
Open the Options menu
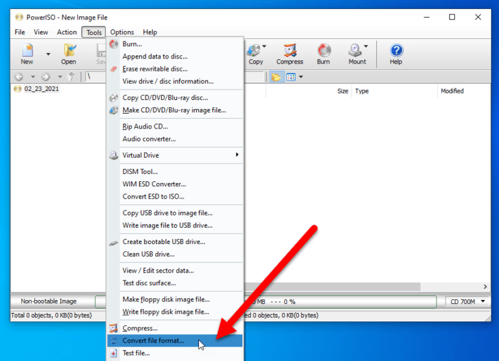(x=122, y=32)
